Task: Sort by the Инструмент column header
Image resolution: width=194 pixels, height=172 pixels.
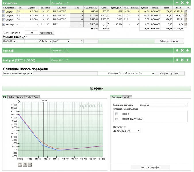Action: coord(9,8)
